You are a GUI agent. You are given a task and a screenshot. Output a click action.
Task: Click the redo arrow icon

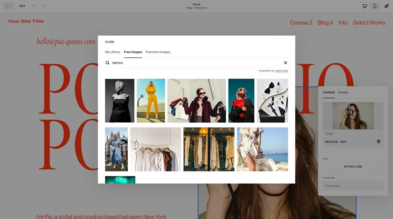(44, 6)
